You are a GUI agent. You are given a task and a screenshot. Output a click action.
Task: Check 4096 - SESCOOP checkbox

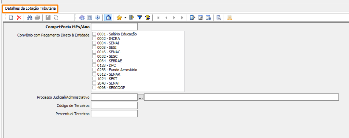pyautogui.click(x=94, y=88)
